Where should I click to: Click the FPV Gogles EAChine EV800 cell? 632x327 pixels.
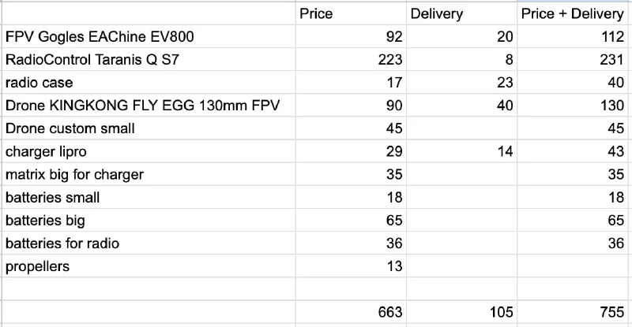coord(149,37)
